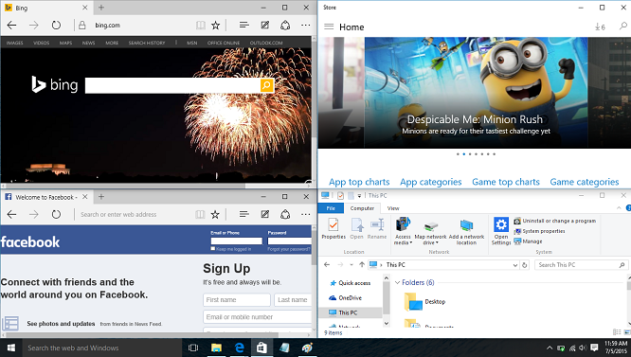Click the orange Bing search button
Image resolution: width=631 pixels, height=357 pixels.
tap(267, 85)
